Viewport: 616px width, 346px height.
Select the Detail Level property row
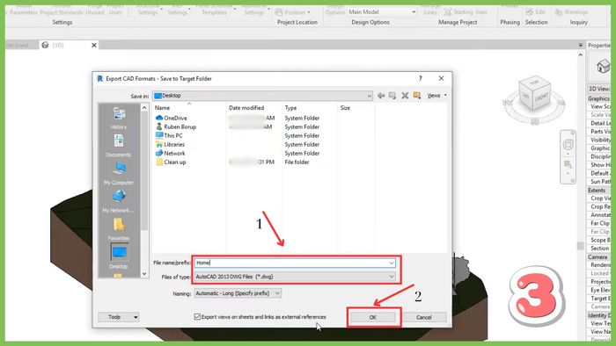pos(599,123)
